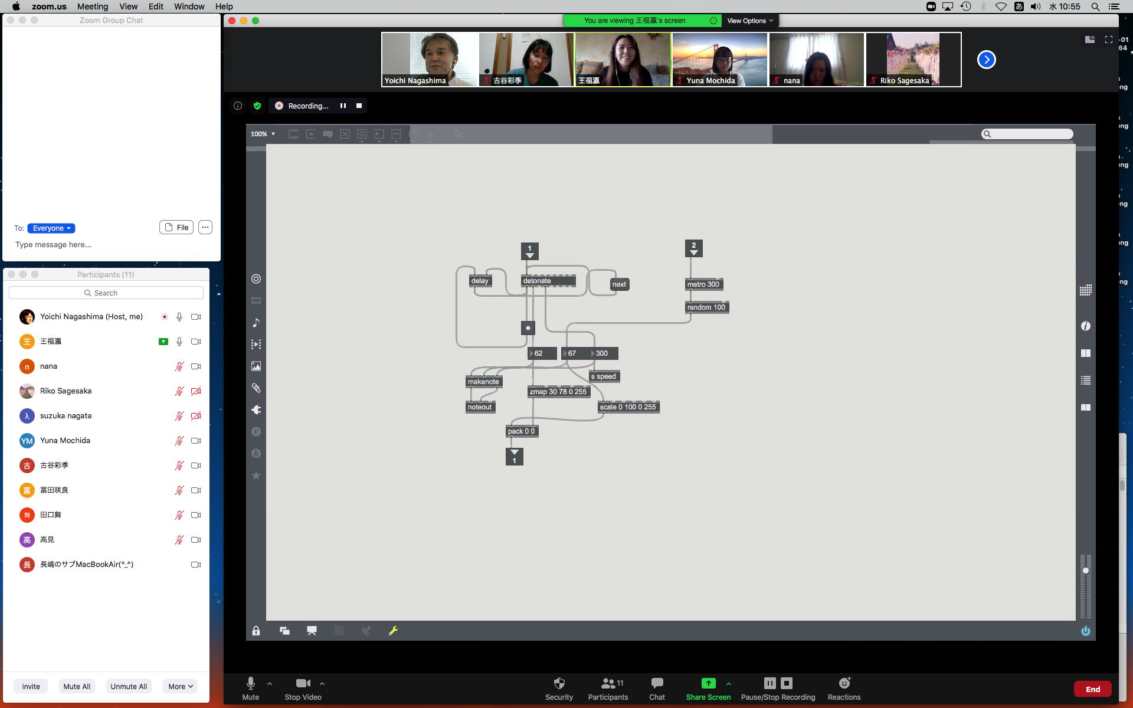Click the Mute All button
Screen dimensions: 1133x708
coord(77,686)
